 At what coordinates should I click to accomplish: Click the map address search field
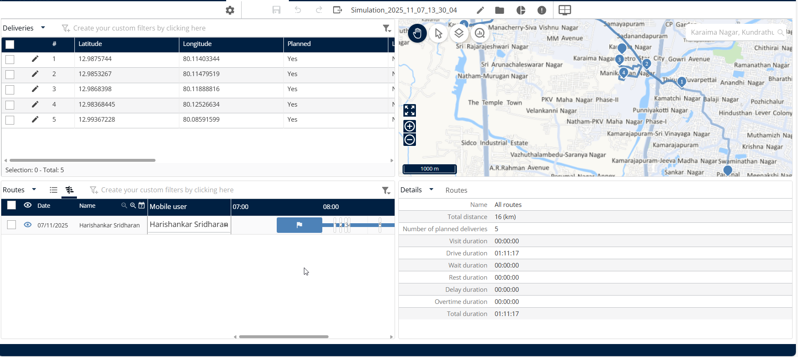[x=732, y=32]
